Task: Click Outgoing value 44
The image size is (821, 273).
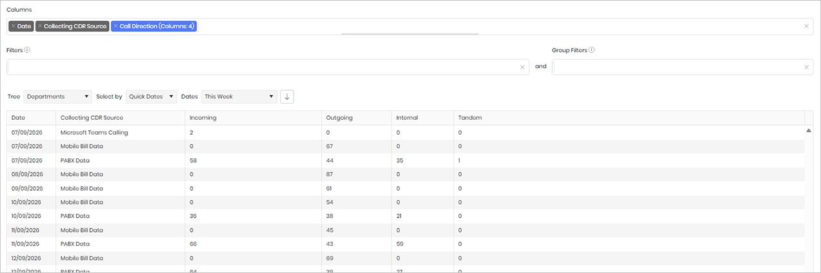Action: [x=330, y=160]
